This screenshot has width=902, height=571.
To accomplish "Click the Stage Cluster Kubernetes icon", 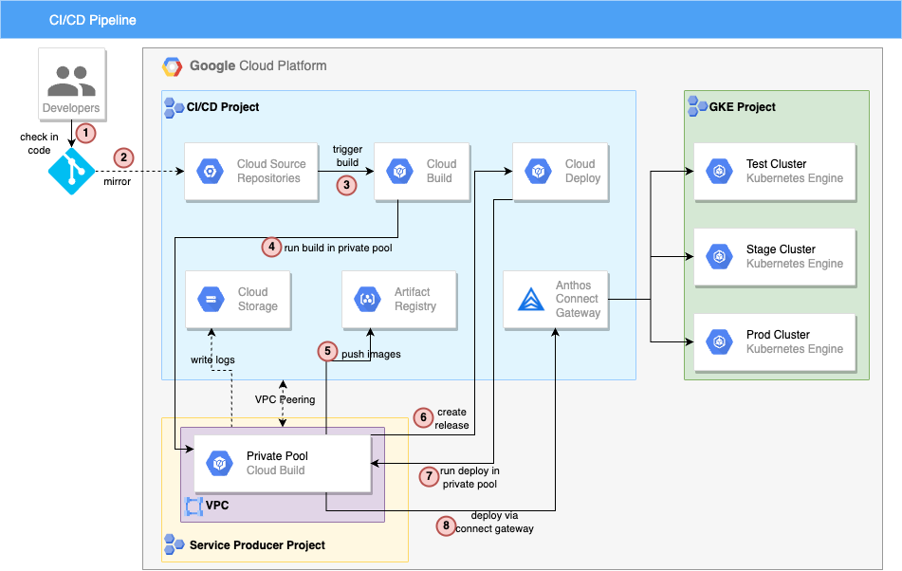I will (x=719, y=256).
